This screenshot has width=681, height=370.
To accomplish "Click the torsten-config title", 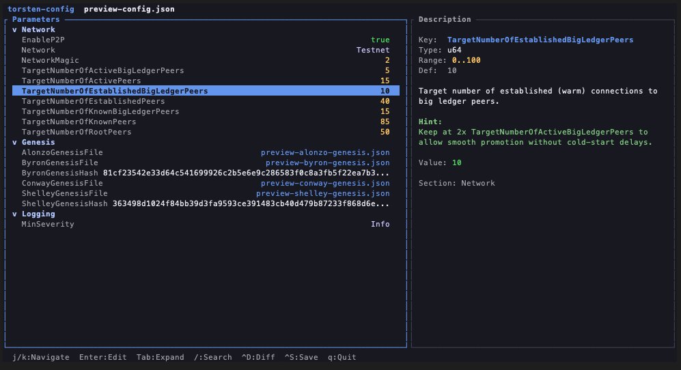I will pyautogui.click(x=41, y=9).
